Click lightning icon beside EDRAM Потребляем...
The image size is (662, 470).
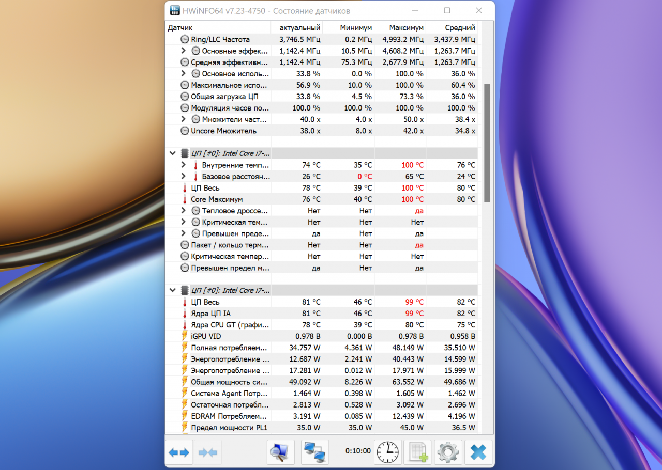(x=185, y=416)
